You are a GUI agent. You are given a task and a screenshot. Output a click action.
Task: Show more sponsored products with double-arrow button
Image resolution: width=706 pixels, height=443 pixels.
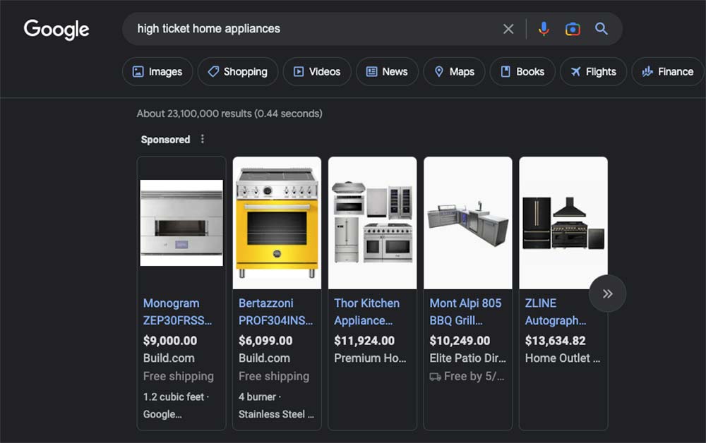tap(607, 293)
